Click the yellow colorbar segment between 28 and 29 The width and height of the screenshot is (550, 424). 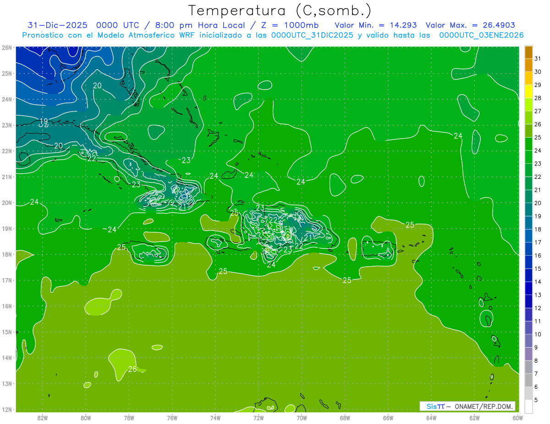coord(528,91)
